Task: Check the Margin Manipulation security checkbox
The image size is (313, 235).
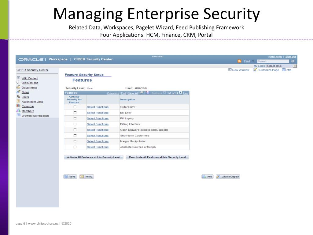Action: coord(75,141)
